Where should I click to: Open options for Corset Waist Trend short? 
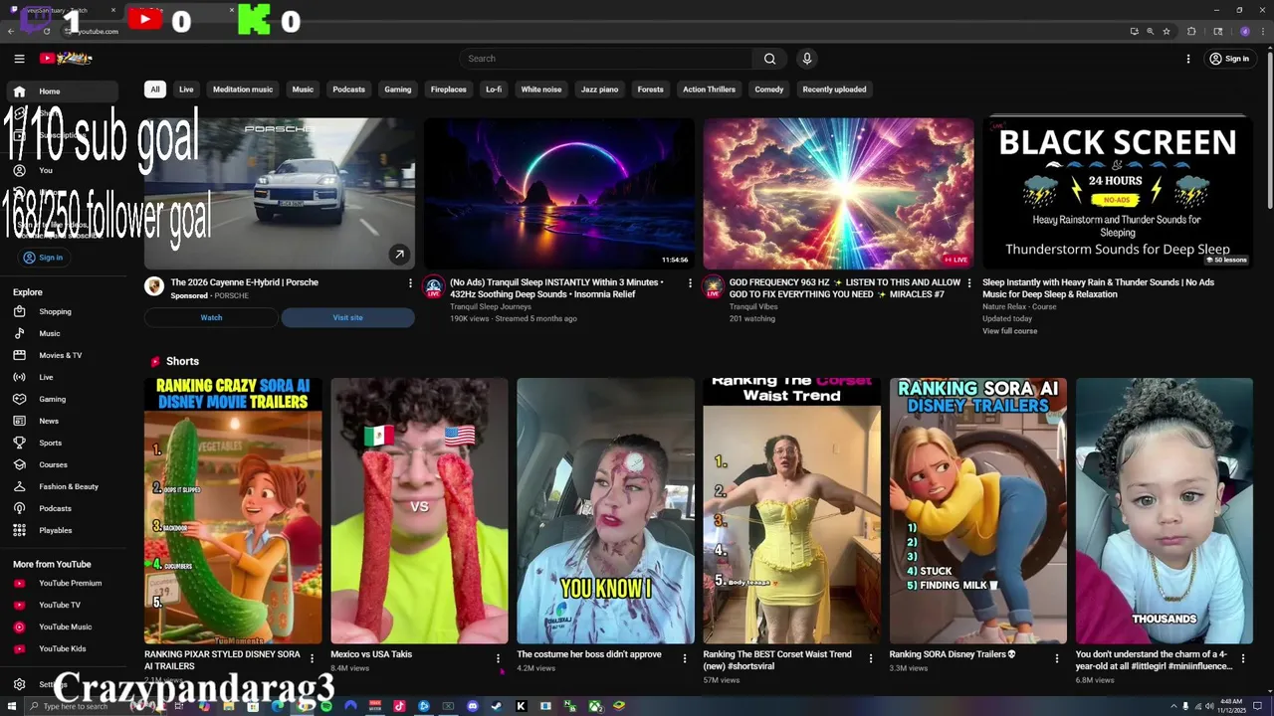click(x=870, y=658)
